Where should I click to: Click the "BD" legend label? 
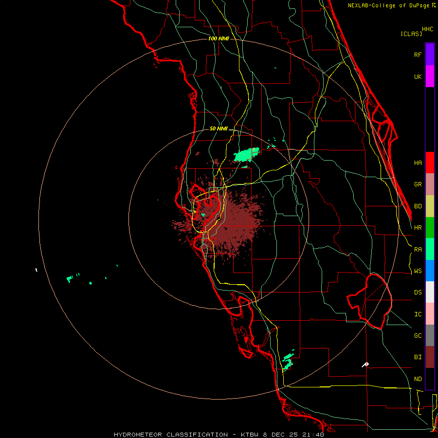click(x=418, y=206)
